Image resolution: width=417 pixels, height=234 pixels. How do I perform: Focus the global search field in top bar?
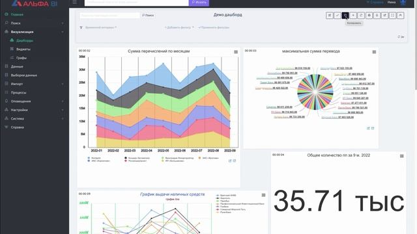pyautogui.click(x=136, y=3)
